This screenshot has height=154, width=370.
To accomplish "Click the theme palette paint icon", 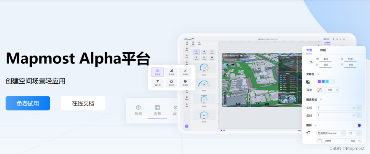I will (x=308, y=82).
